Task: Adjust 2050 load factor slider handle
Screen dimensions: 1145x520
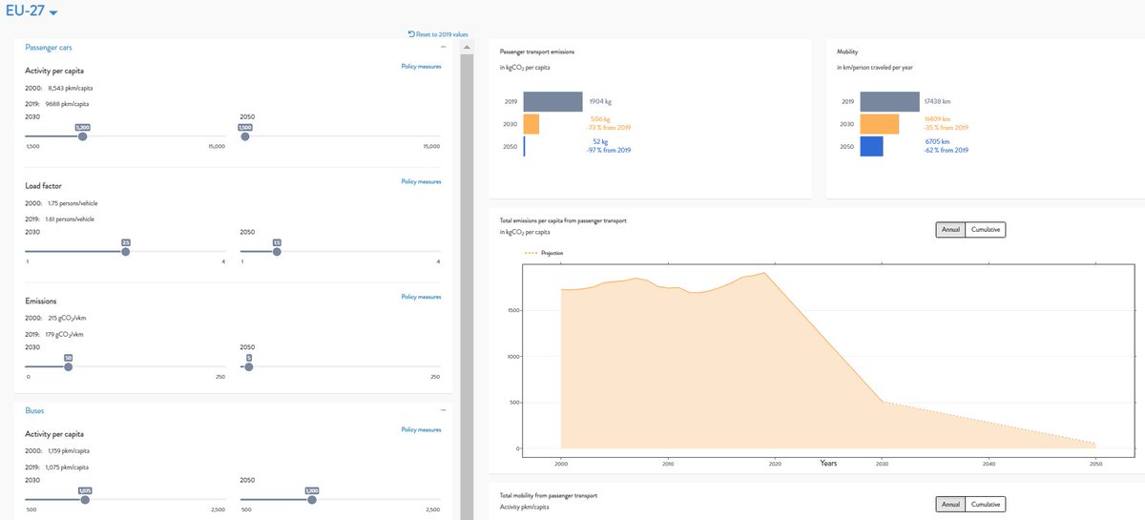Action: [277, 252]
